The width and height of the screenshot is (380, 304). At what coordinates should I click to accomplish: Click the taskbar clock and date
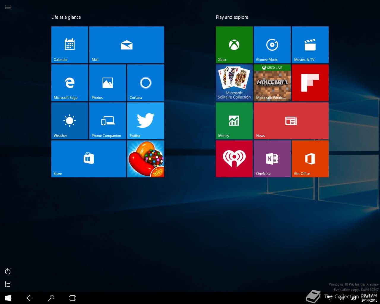(369, 298)
